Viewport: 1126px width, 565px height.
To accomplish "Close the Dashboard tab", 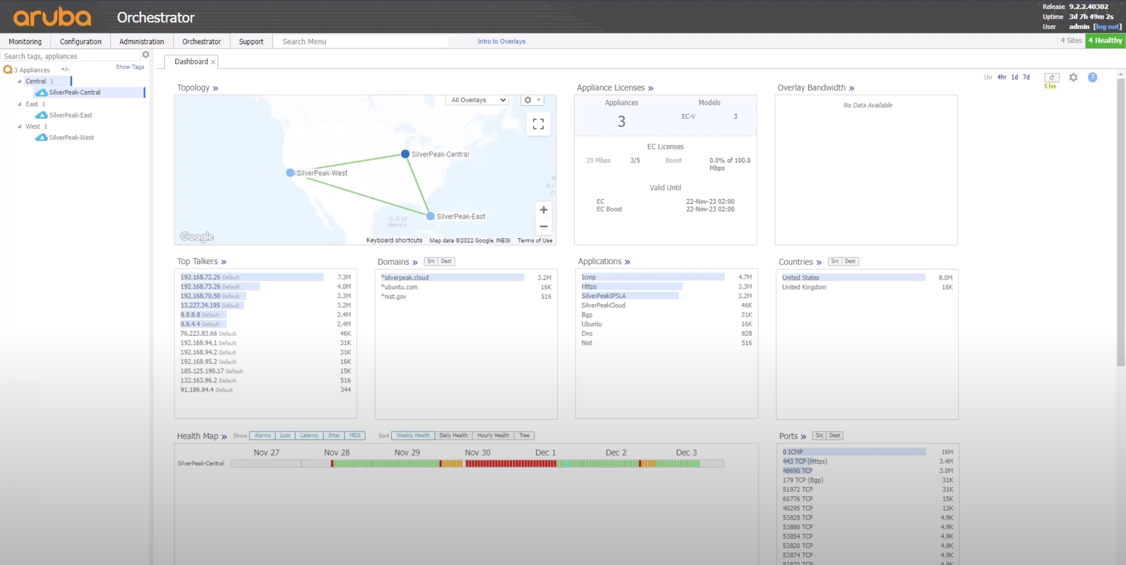I will (213, 62).
